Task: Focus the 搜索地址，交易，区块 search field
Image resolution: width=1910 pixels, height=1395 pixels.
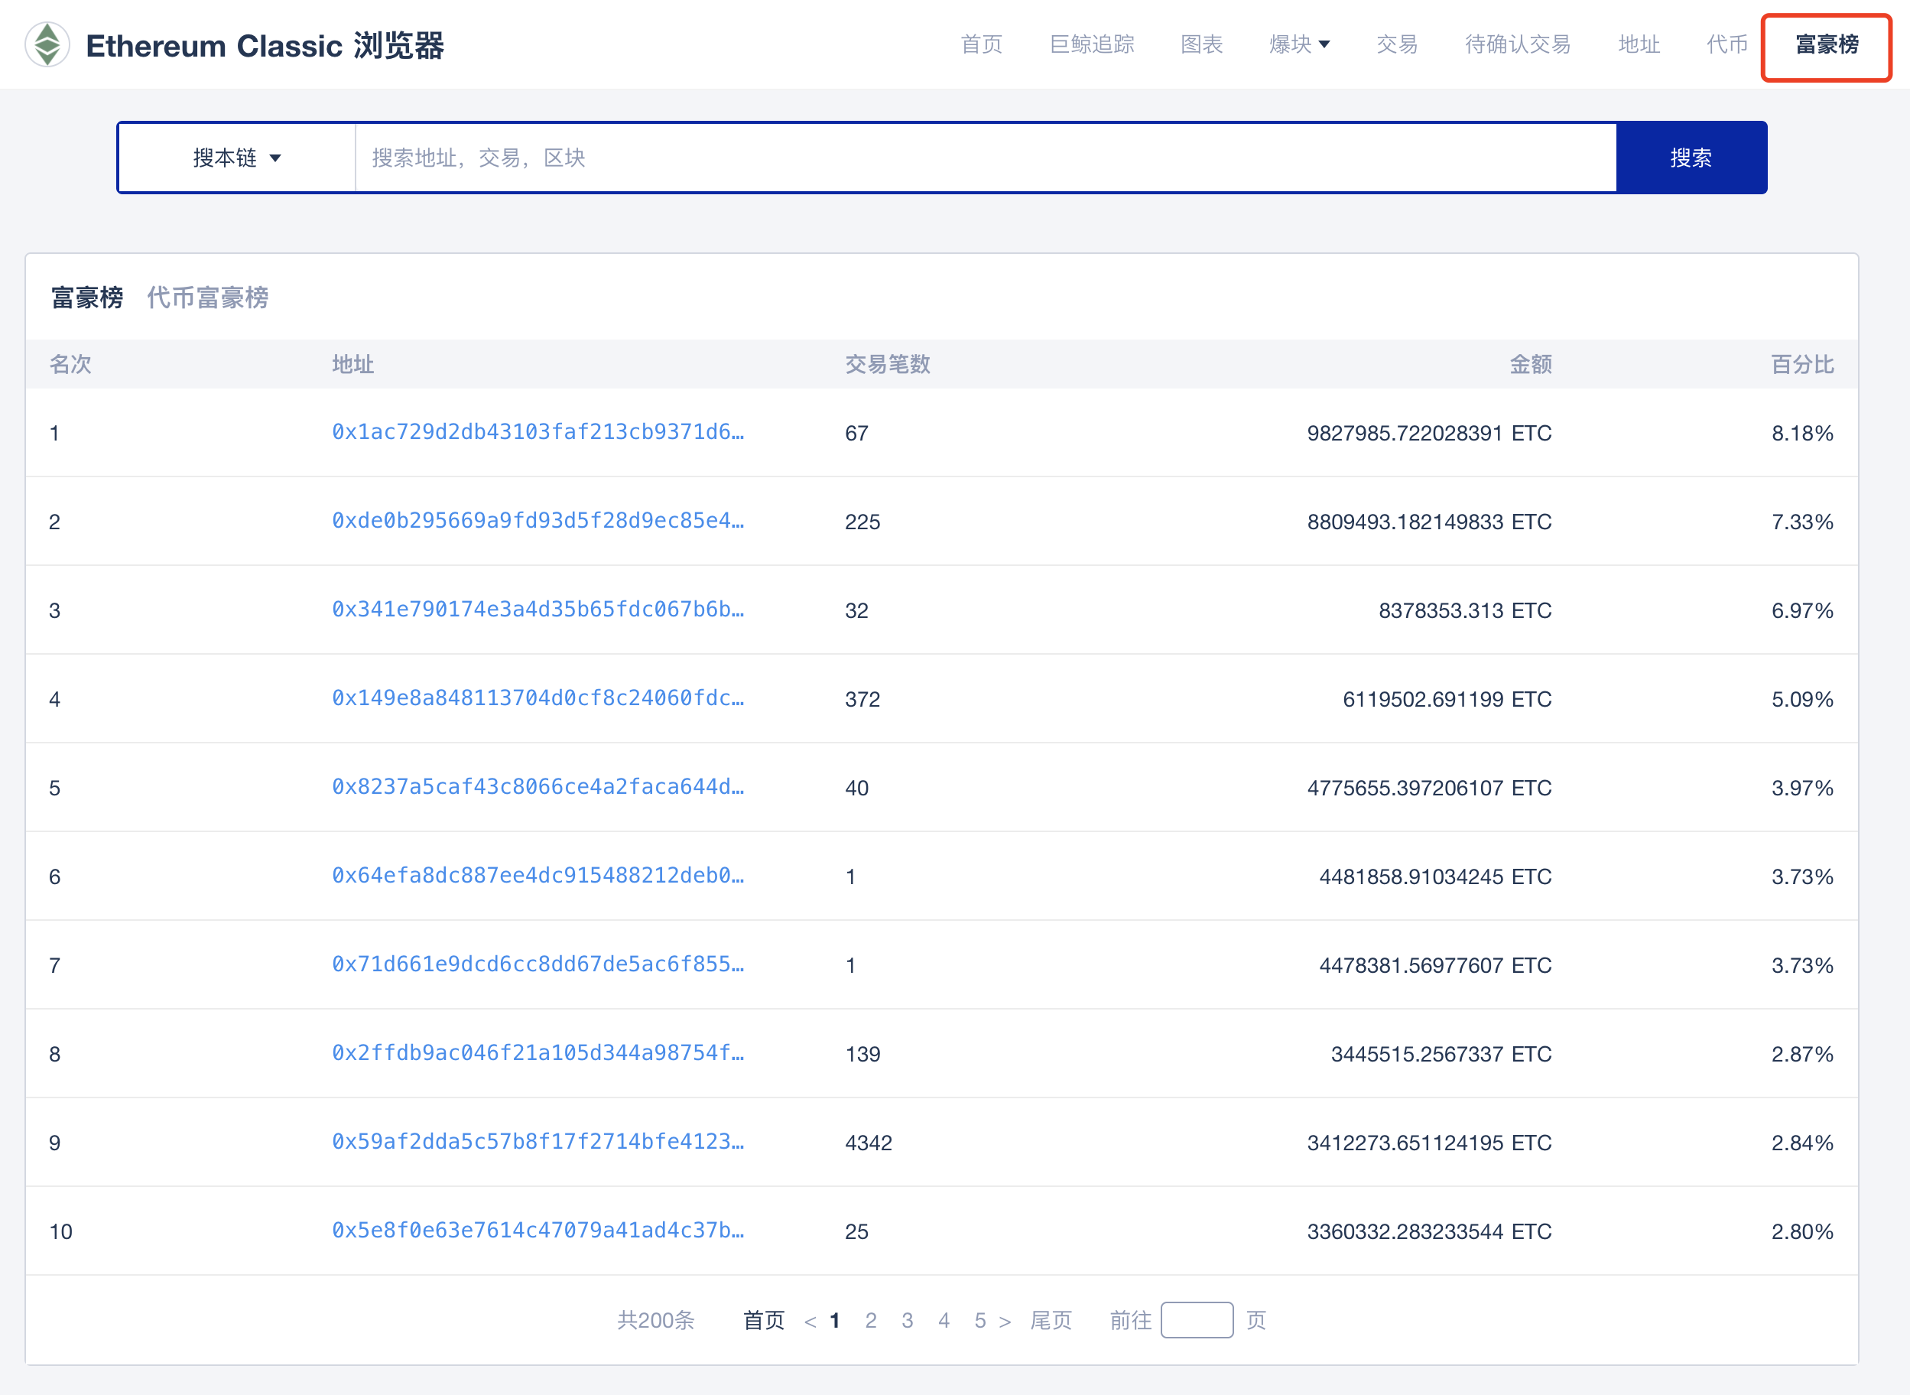Action: coord(986,158)
